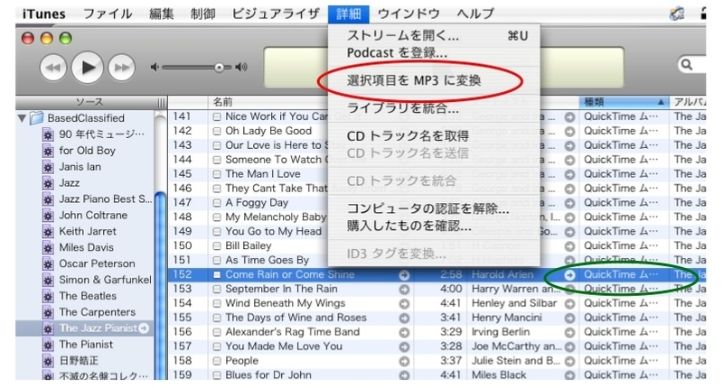This screenshot has height=388, width=723.
Task: Open the 編集 menu
Action: pyautogui.click(x=162, y=14)
